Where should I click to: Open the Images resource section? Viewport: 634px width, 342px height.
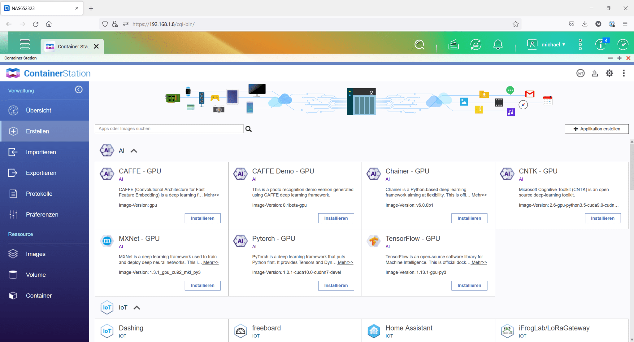pos(36,254)
